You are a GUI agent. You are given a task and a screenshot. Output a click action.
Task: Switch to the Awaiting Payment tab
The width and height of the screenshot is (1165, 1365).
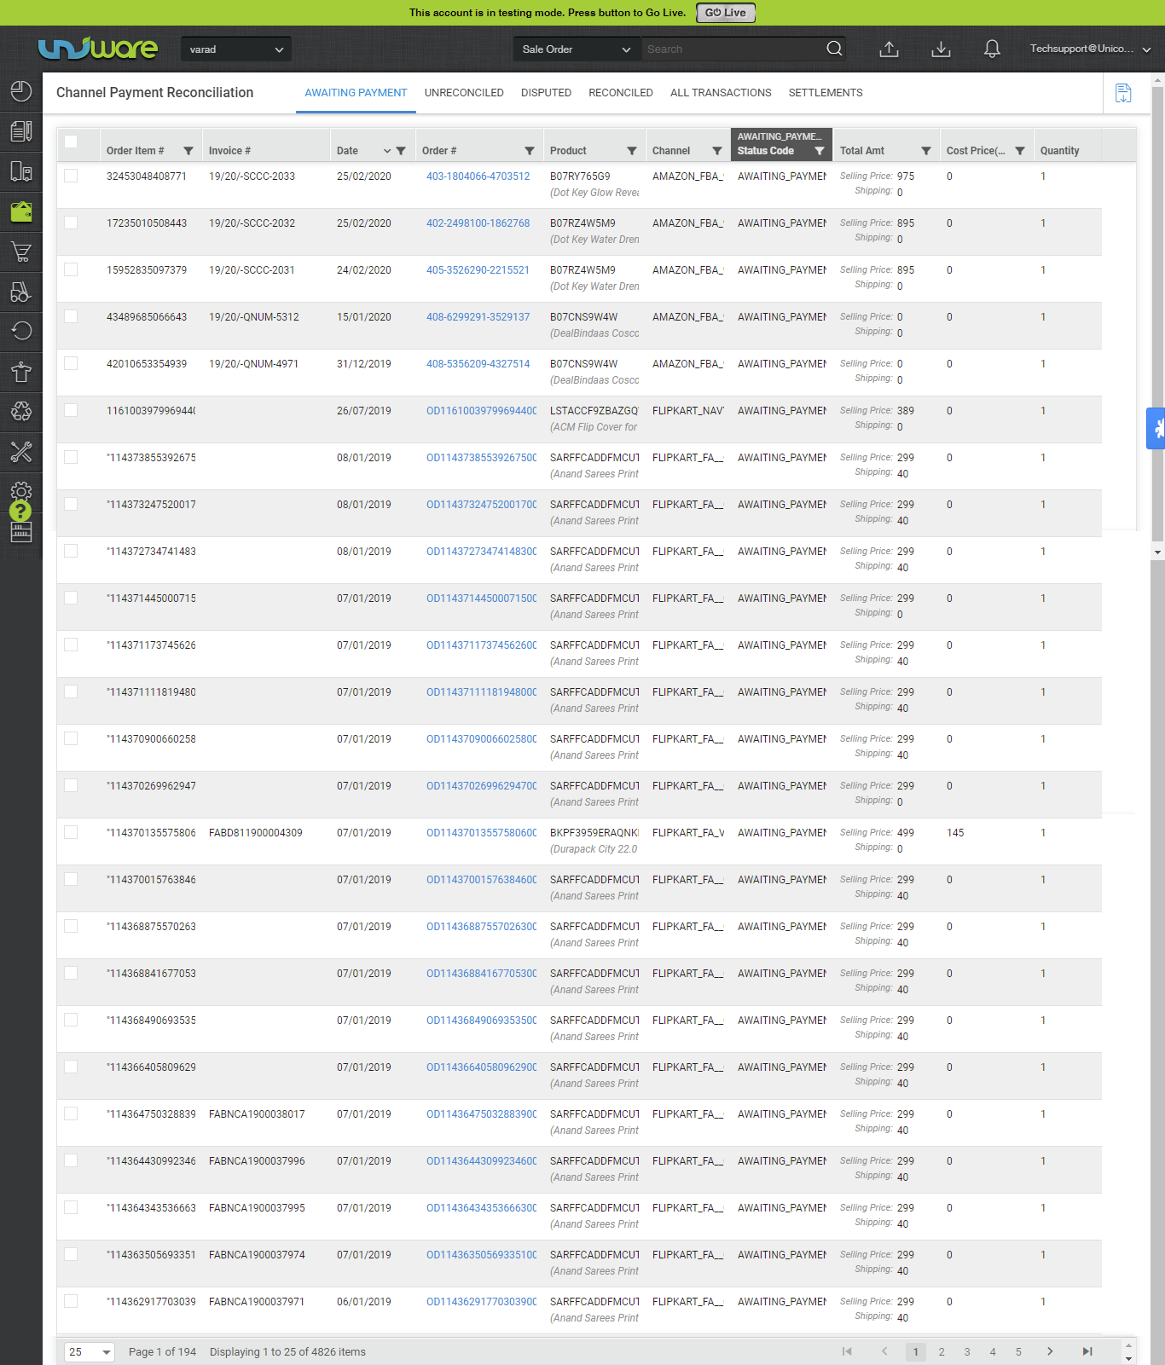[x=356, y=93]
